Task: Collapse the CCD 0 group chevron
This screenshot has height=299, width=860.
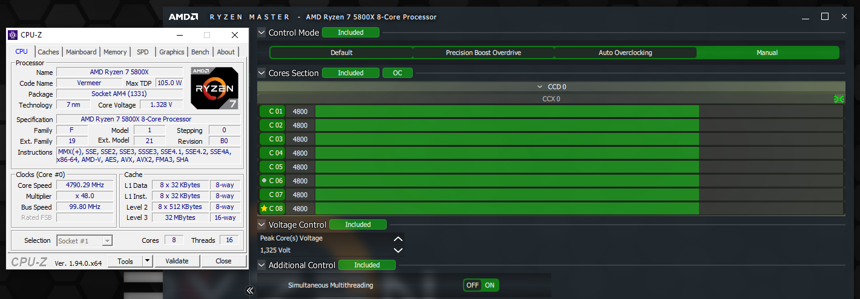Action: coord(540,86)
